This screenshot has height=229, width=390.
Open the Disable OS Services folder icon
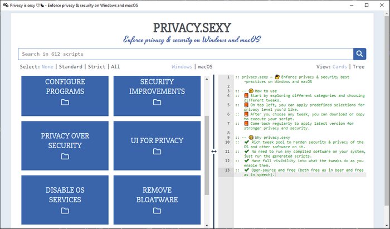tap(65, 211)
